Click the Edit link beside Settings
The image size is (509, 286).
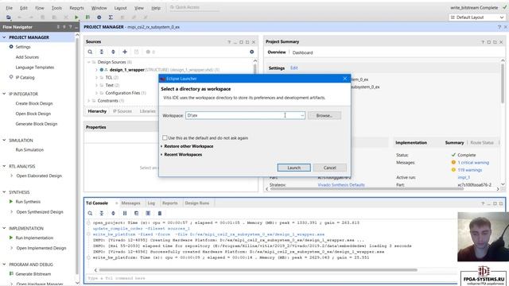294,68
